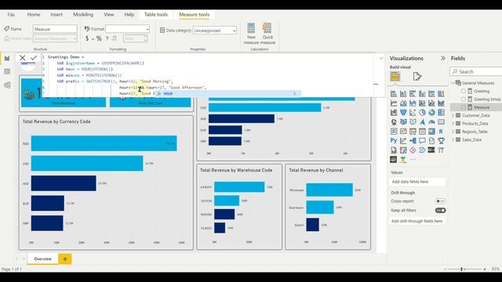The height and width of the screenshot is (282, 502).
Task: Add a new page with plus button
Action: pos(65,259)
